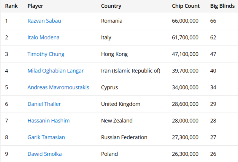Click Hassanin Hashim player name
Viewport: 238px width, 162px height.
48,121
